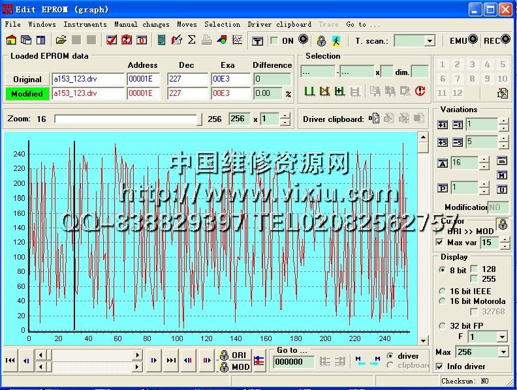Click the Original button
517x390 pixels.
tap(27, 79)
